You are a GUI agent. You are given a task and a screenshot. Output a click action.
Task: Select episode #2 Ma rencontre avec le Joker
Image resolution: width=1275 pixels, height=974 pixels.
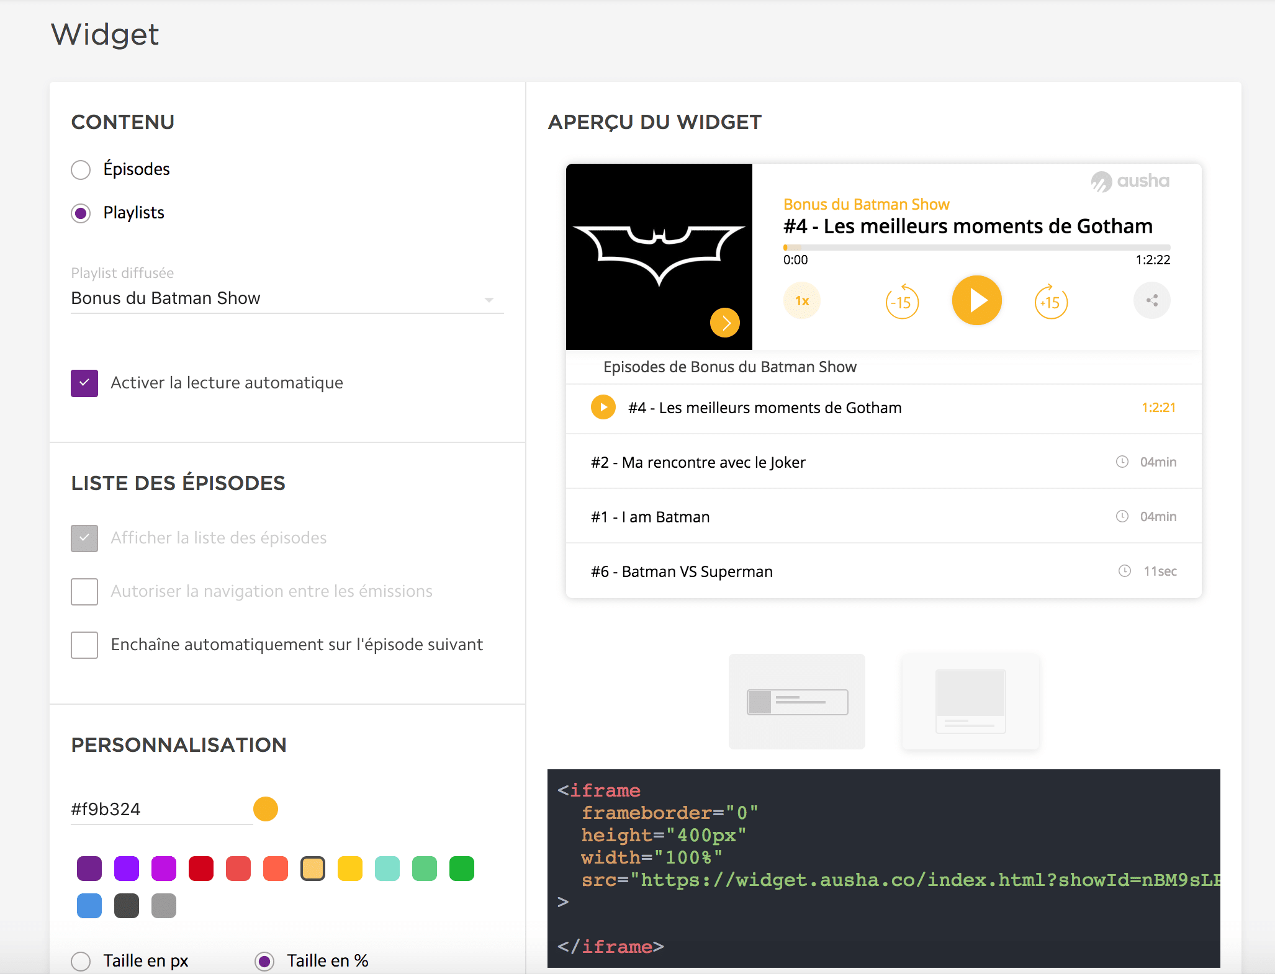(884, 462)
